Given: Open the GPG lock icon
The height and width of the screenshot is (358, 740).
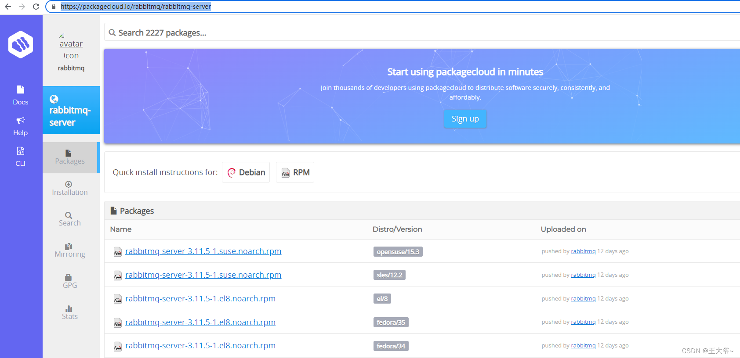Looking at the screenshot, I should coord(68,277).
